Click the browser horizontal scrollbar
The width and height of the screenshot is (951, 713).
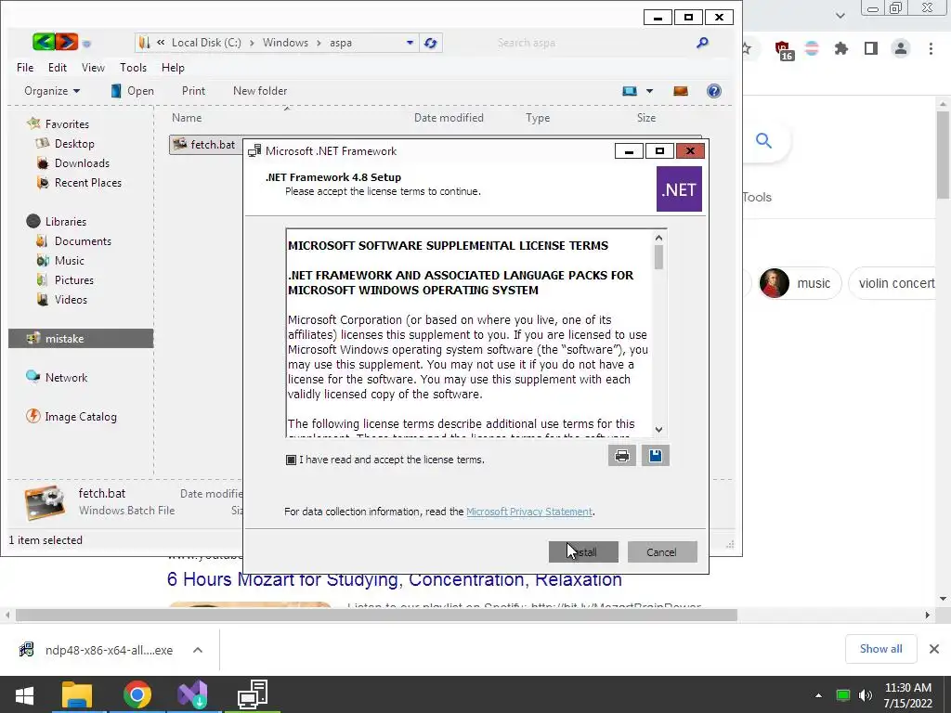376,616
